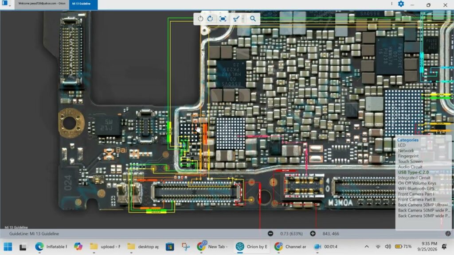Click the large BGA chip at right

403,112
